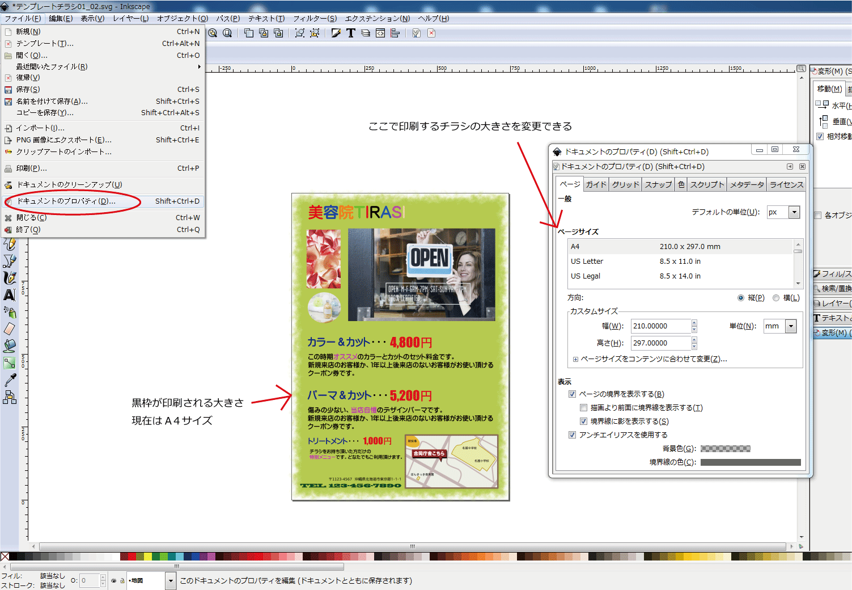Select the Connector diagram tool
This screenshot has width=852, height=590.
click(x=10, y=397)
